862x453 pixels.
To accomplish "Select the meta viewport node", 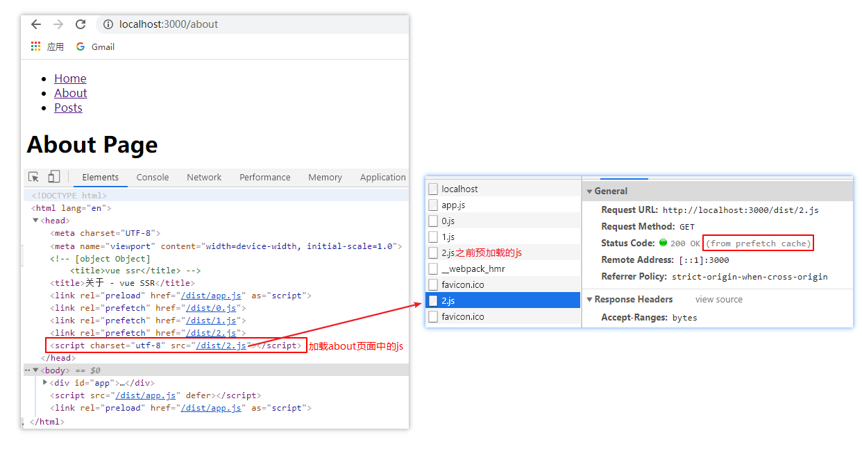I will coord(226,246).
